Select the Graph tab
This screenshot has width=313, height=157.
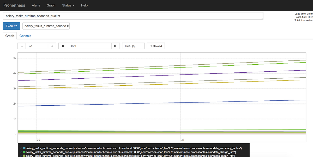(10, 36)
